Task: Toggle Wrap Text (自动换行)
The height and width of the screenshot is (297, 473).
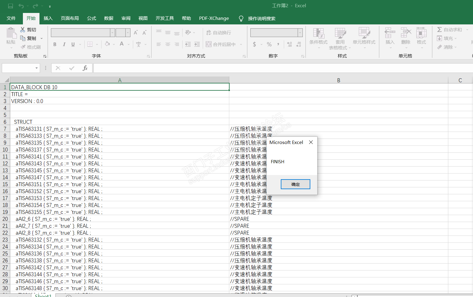Action: coord(219,33)
